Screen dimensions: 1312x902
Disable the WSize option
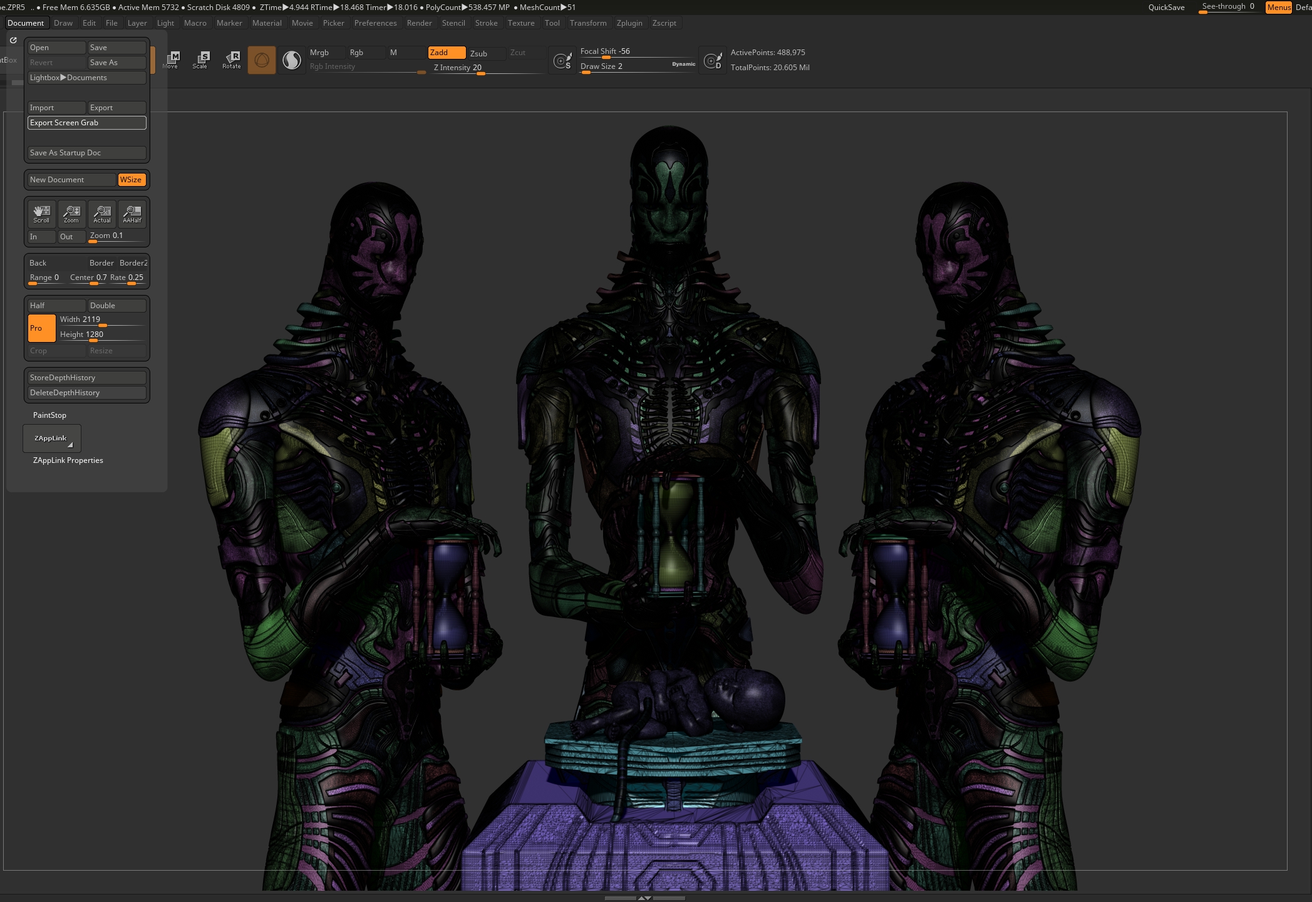[x=132, y=180]
